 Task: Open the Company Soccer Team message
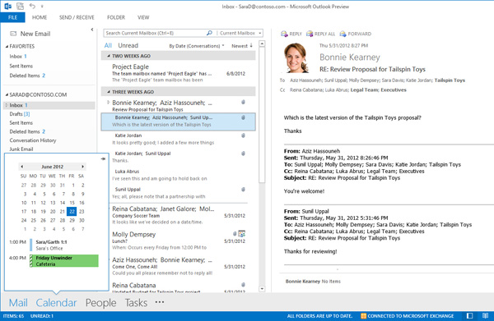point(179,215)
